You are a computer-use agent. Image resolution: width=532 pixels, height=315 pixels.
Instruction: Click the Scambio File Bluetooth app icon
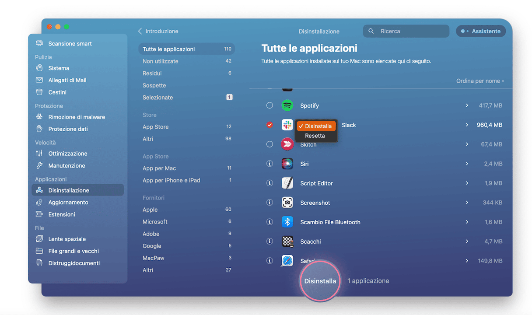(287, 222)
